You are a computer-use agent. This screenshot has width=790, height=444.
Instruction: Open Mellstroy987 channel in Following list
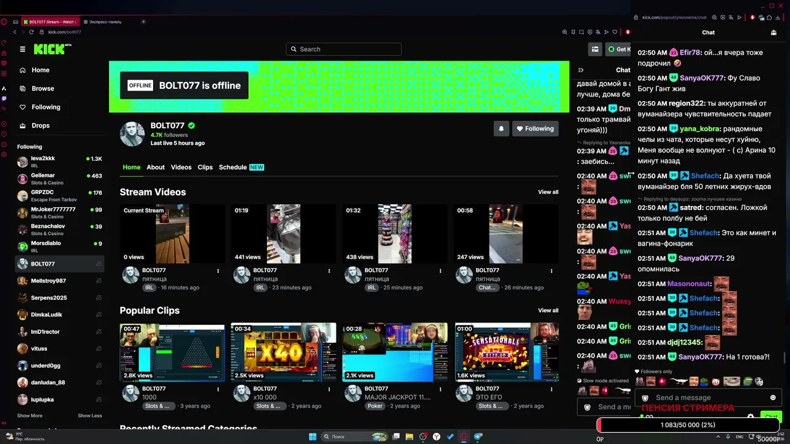(x=60, y=281)
